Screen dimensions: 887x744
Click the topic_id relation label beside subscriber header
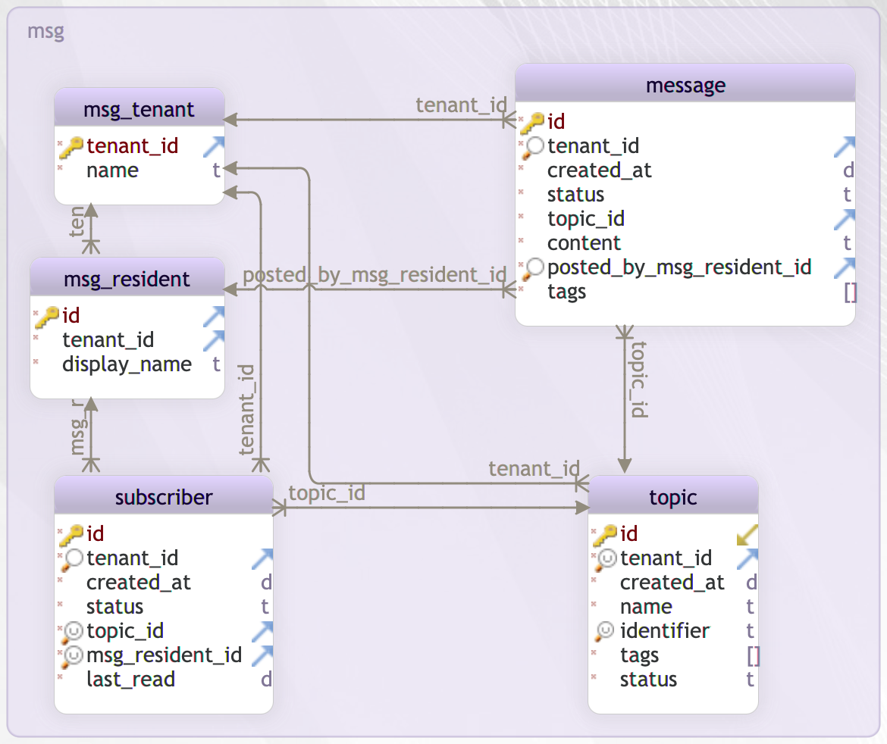click(x=327, y=493)
